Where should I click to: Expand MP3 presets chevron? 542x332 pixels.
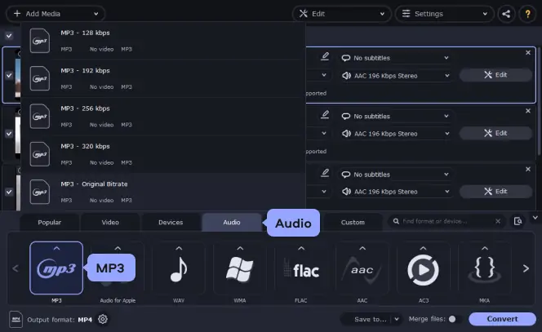[x=56, y=249]
